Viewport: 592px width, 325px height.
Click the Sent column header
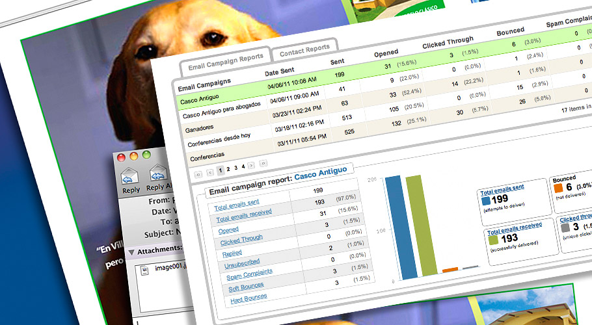[x=337, y=62]
